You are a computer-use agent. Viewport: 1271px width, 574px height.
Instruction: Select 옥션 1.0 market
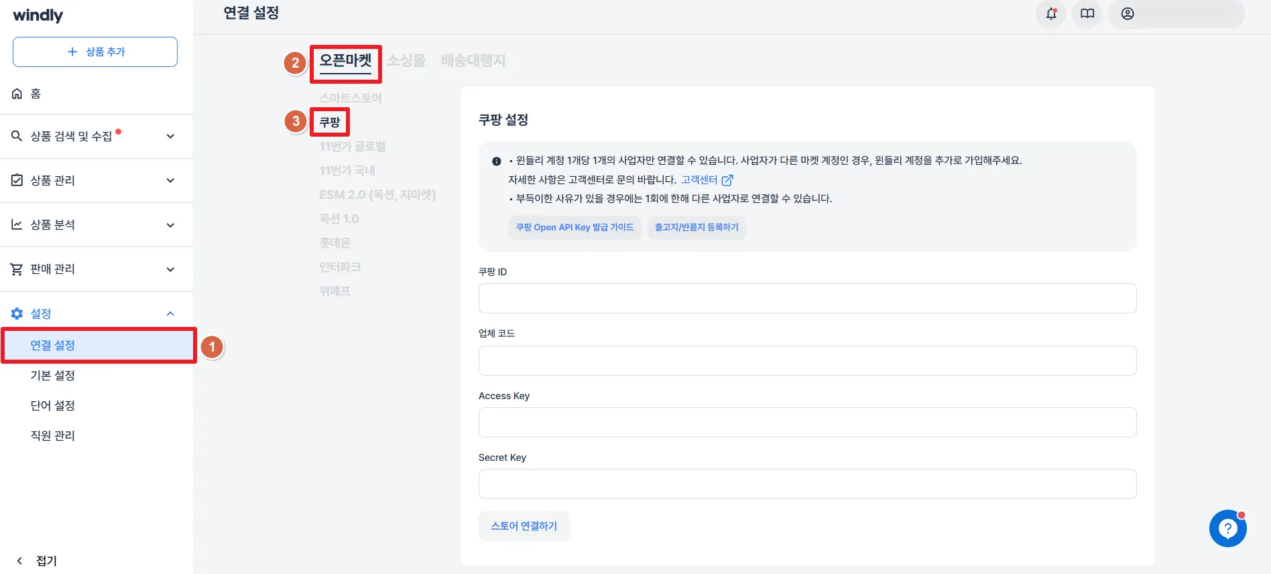(x=339, y=218)
